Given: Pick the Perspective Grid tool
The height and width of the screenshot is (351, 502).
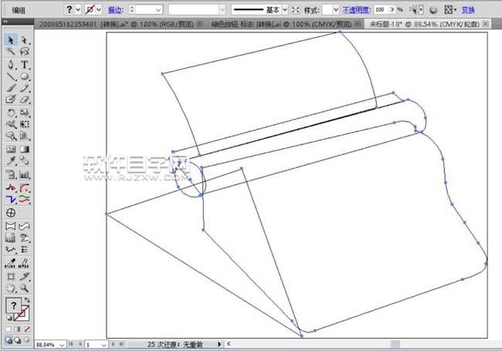Looking at the screenshot, I should click(25, 136).
